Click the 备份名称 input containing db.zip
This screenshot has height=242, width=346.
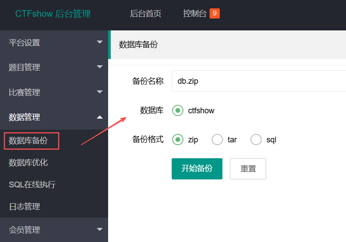[259, 81]
